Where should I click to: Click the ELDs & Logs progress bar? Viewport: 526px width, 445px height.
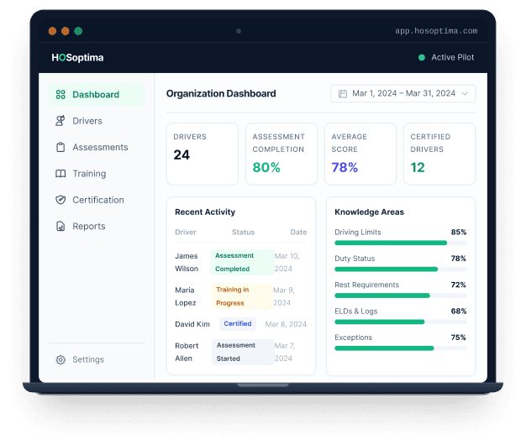401,322
